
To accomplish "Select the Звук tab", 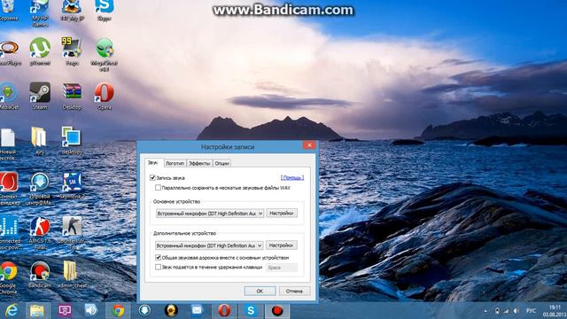I will (x=153, y=163).
